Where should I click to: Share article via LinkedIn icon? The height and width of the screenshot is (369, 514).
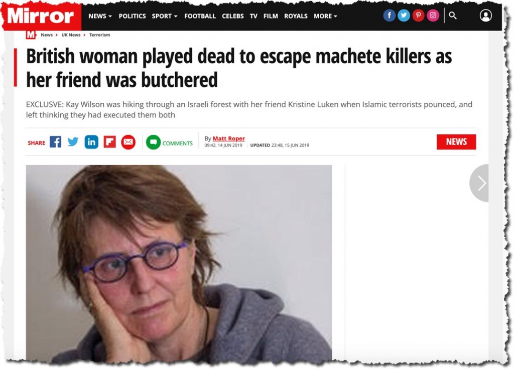click(91, 142)
